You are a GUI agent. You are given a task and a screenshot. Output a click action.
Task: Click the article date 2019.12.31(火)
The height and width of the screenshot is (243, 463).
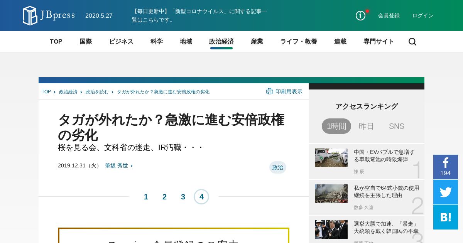pyautogui.click(x=79, y=165)
